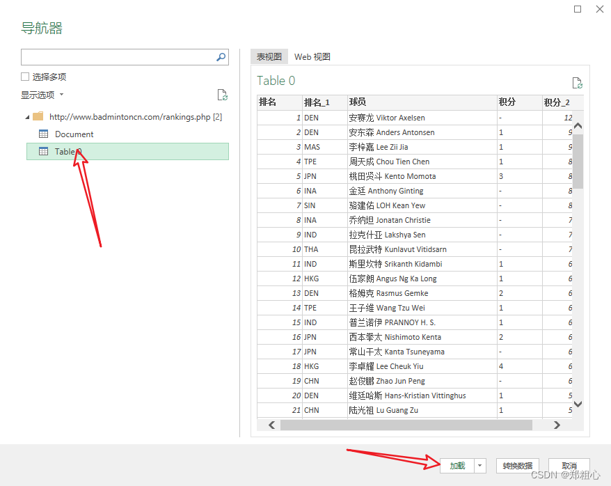Screen dimensions: 611x486
Task: Switch to the Web 视图 tab
Action: pyautogui.click(x=312, y=56)
